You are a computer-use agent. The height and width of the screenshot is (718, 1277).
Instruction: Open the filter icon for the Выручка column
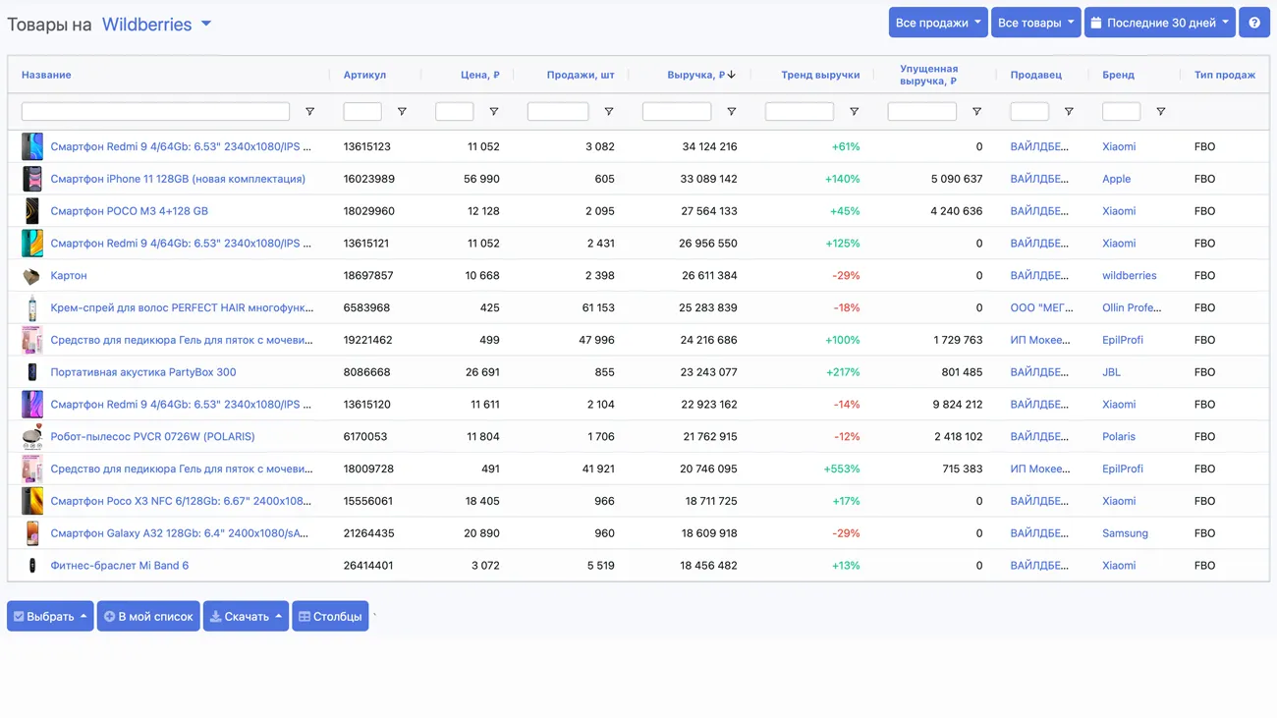point(731,112)
